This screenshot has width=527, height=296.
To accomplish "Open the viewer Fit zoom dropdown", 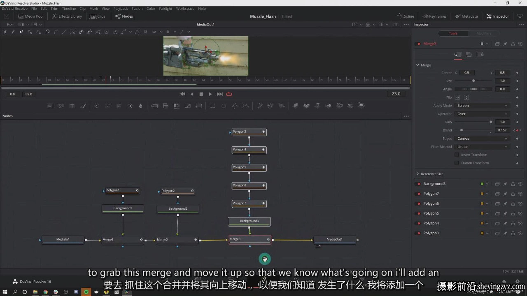I will (11, 25).
